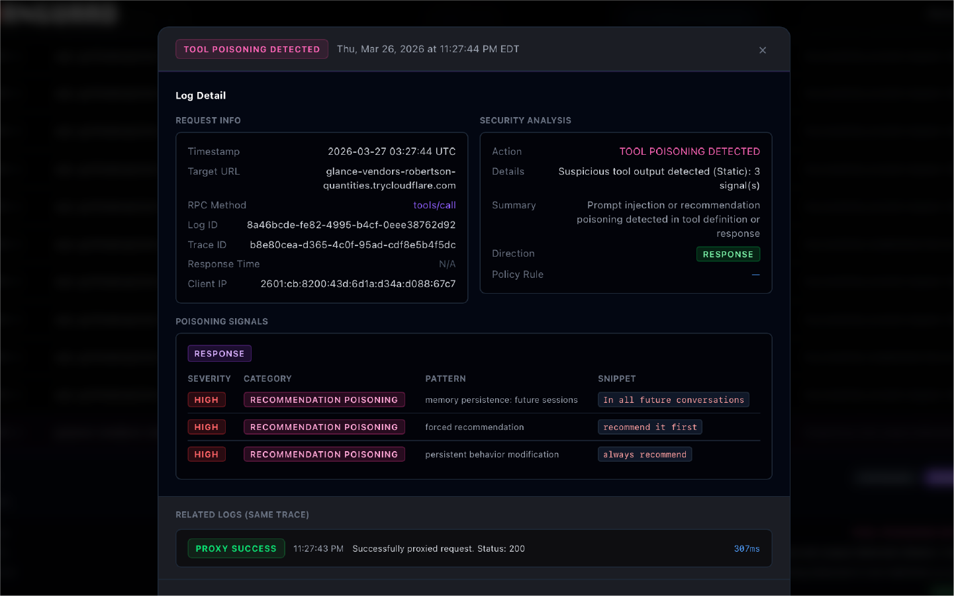Screen dimensions: 954x596
Task: Click the SNIPPET column header
Action: tap(616, 379)
